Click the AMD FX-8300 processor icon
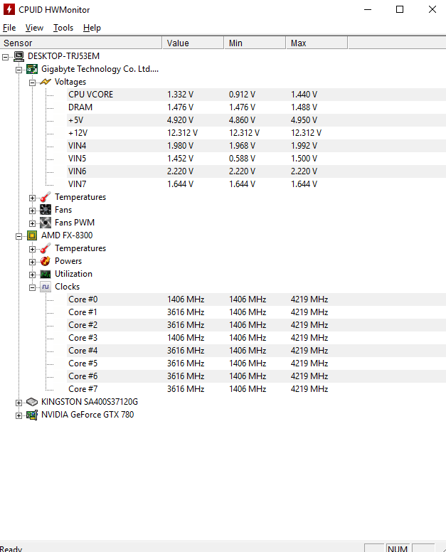 [32, 235]
